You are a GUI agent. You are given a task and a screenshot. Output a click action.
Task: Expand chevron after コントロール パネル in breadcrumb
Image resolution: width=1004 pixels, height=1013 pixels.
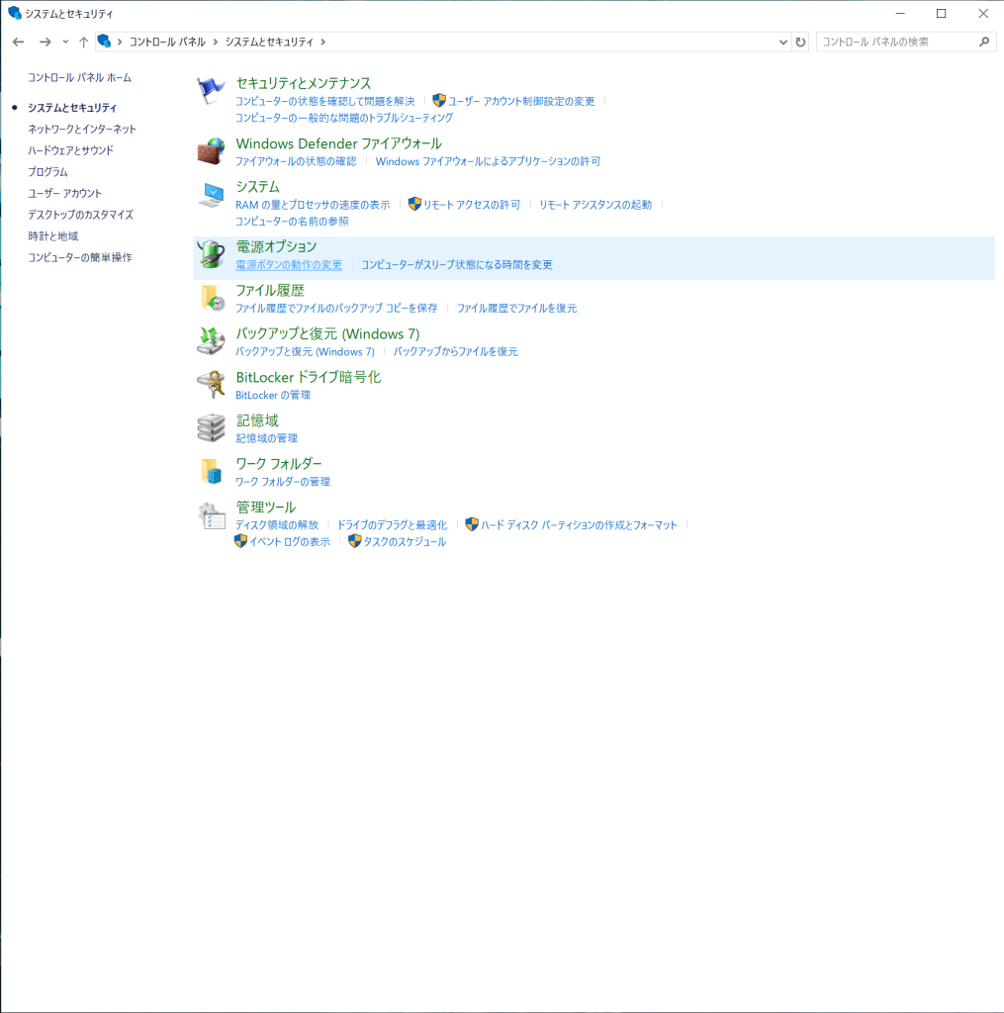216,42
